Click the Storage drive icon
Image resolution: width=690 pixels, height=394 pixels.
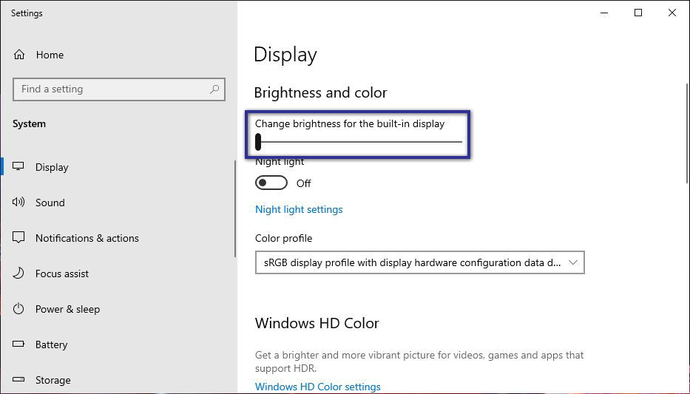tap(19, 380)
